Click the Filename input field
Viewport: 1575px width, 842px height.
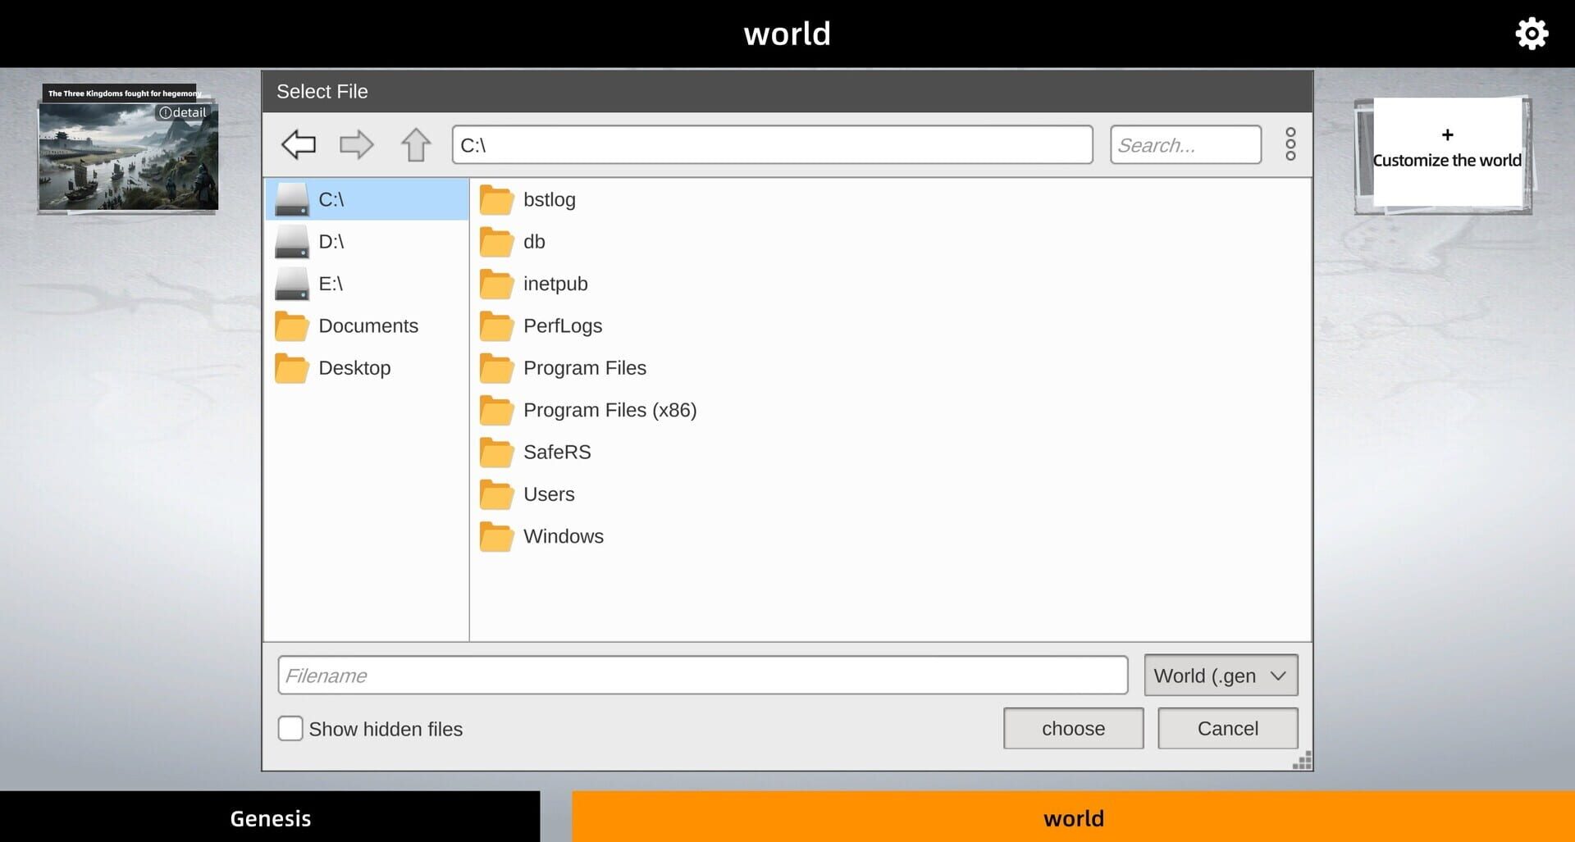tap(702, 675)
